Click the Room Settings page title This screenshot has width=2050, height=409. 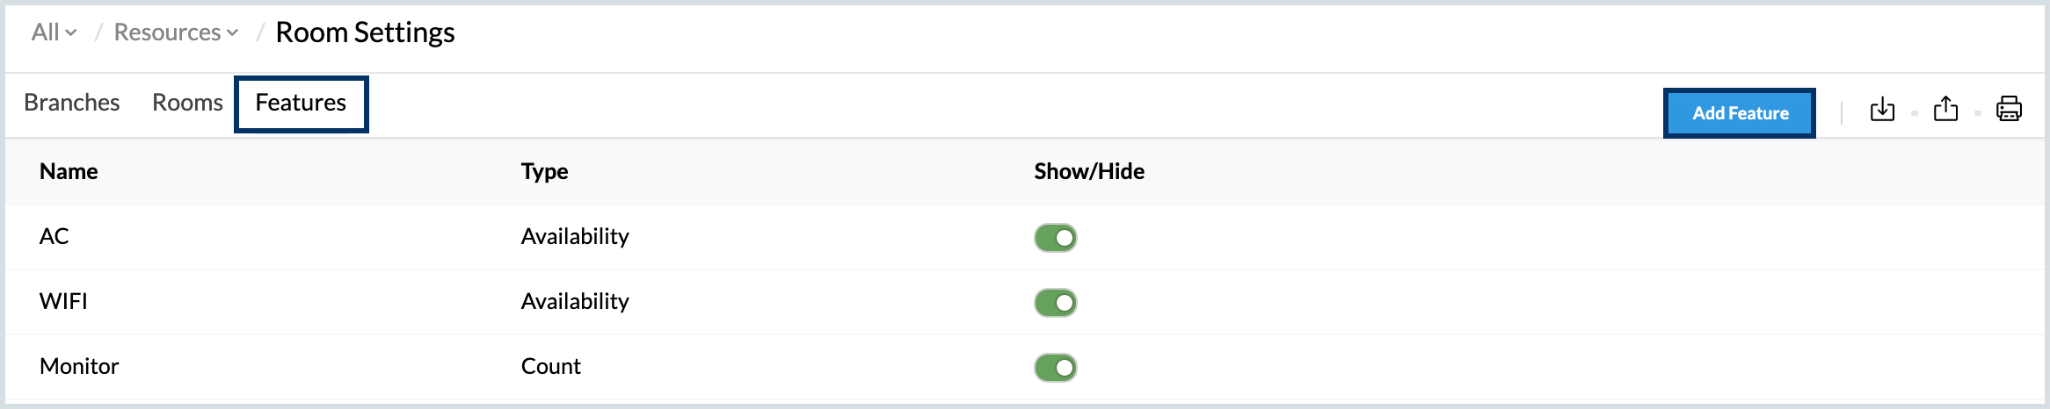tap(365, 32)
